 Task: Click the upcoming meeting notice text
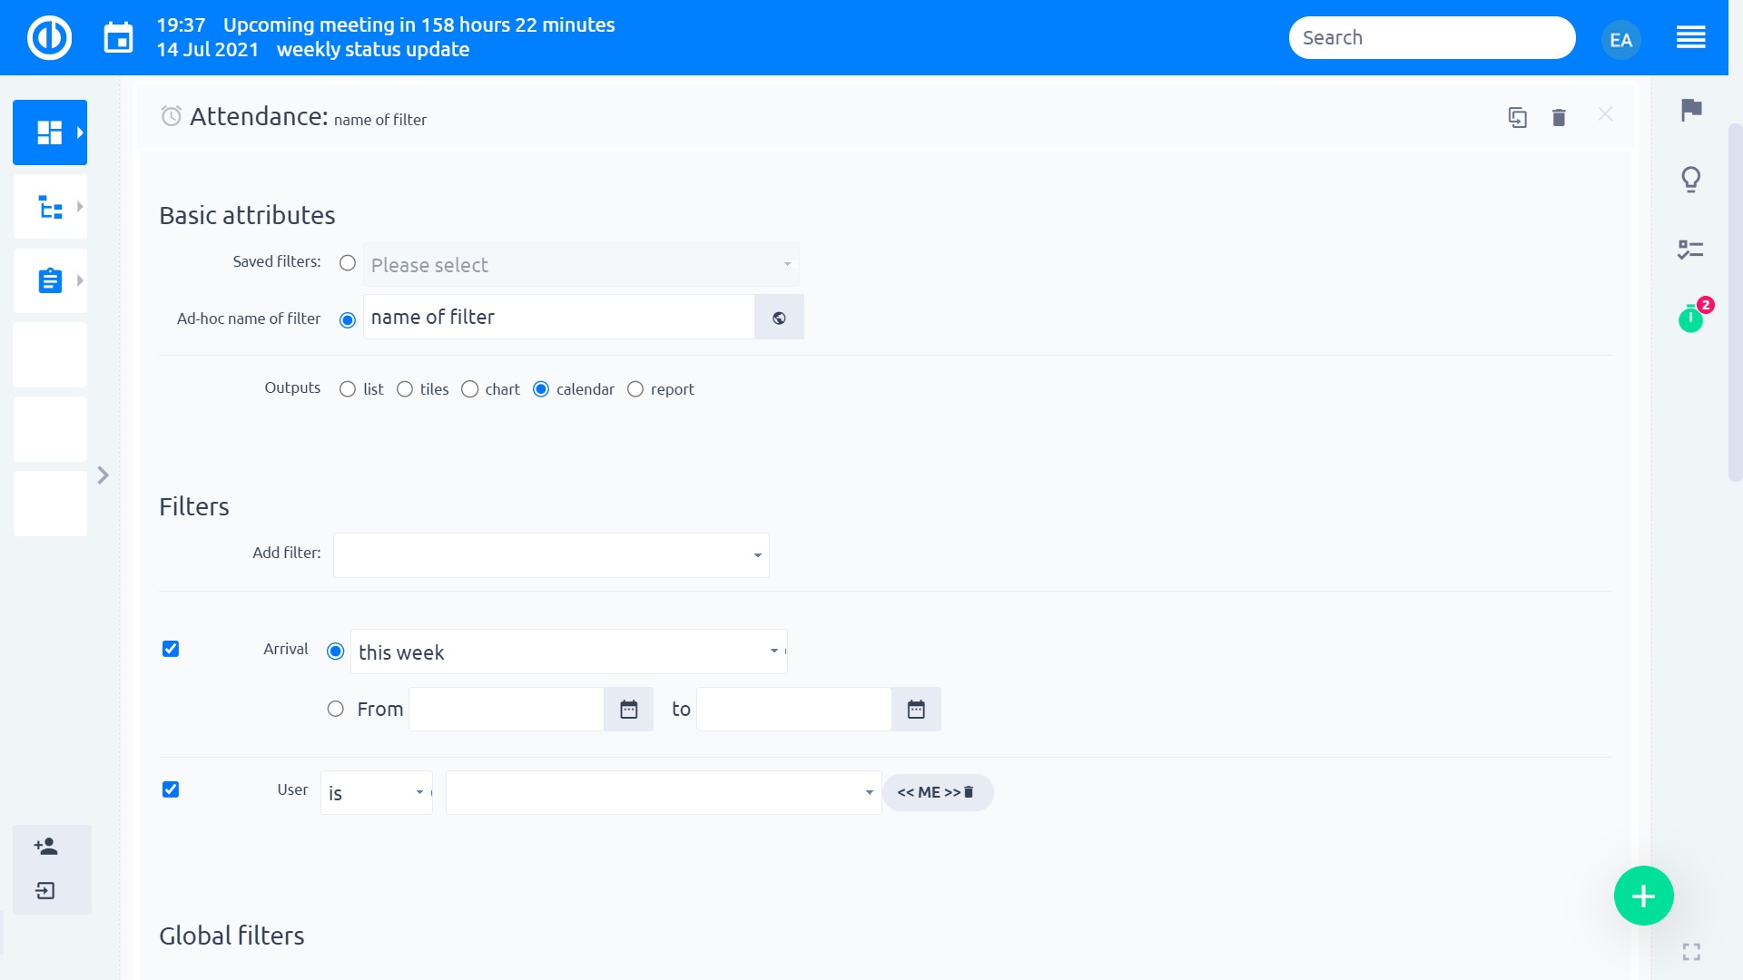pyautogui.click(x=419, y=25)
